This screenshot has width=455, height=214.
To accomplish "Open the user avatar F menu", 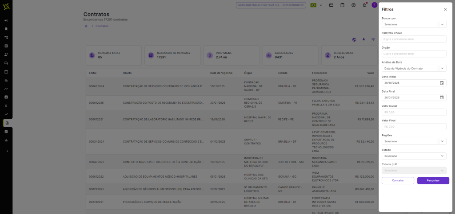I will point(375,5).
